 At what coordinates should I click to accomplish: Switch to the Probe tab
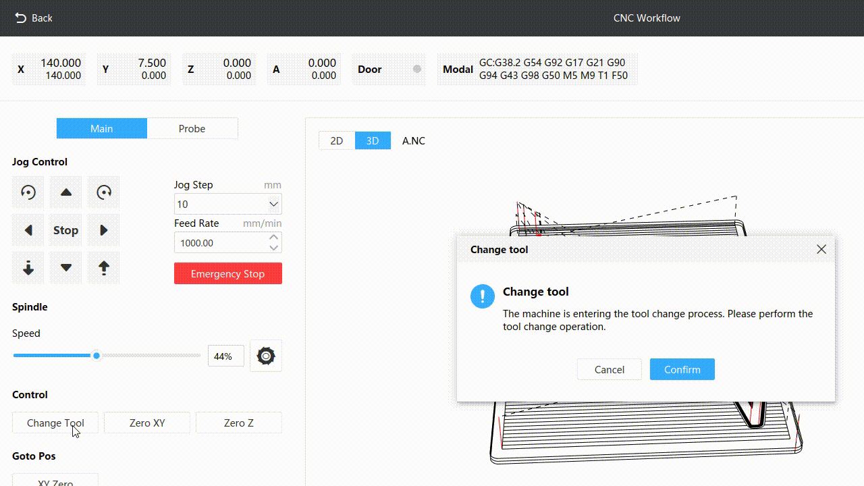click(x=192, y=128)
